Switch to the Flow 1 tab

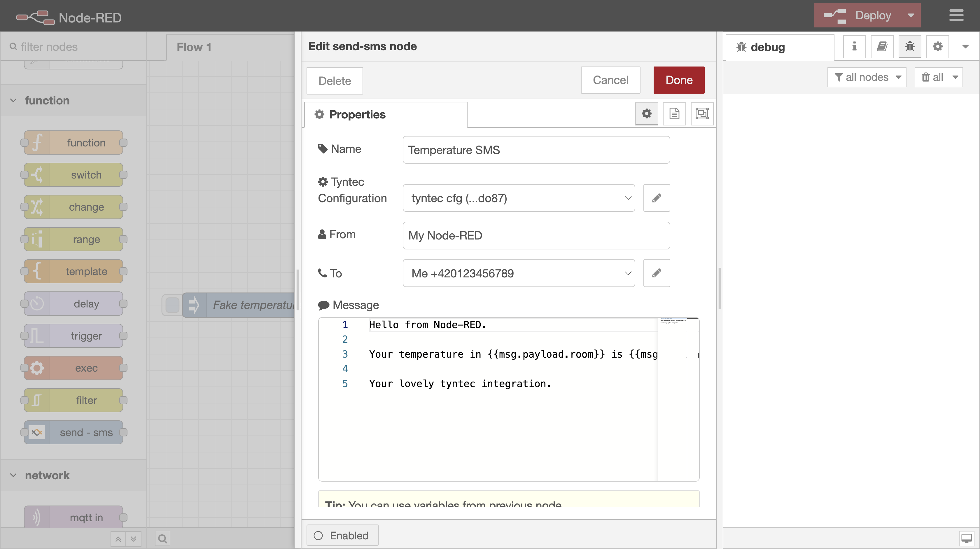194,47
